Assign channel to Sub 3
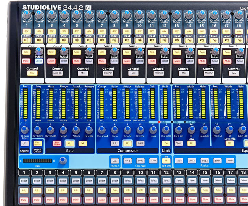This screenshot has height=206, width=248. [205, 161]
